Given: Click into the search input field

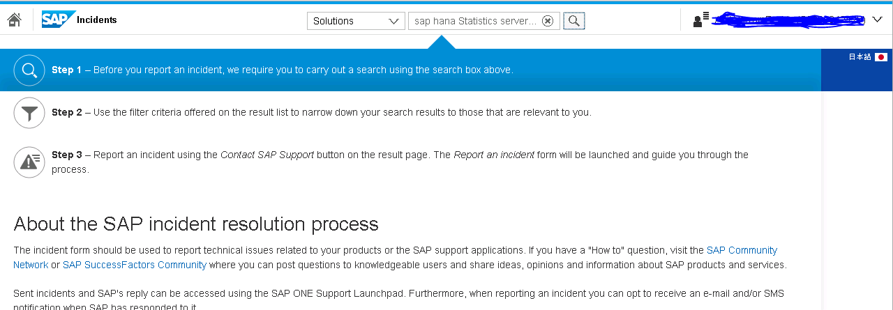Looking at the screenshot, I should tap(474, 21).
